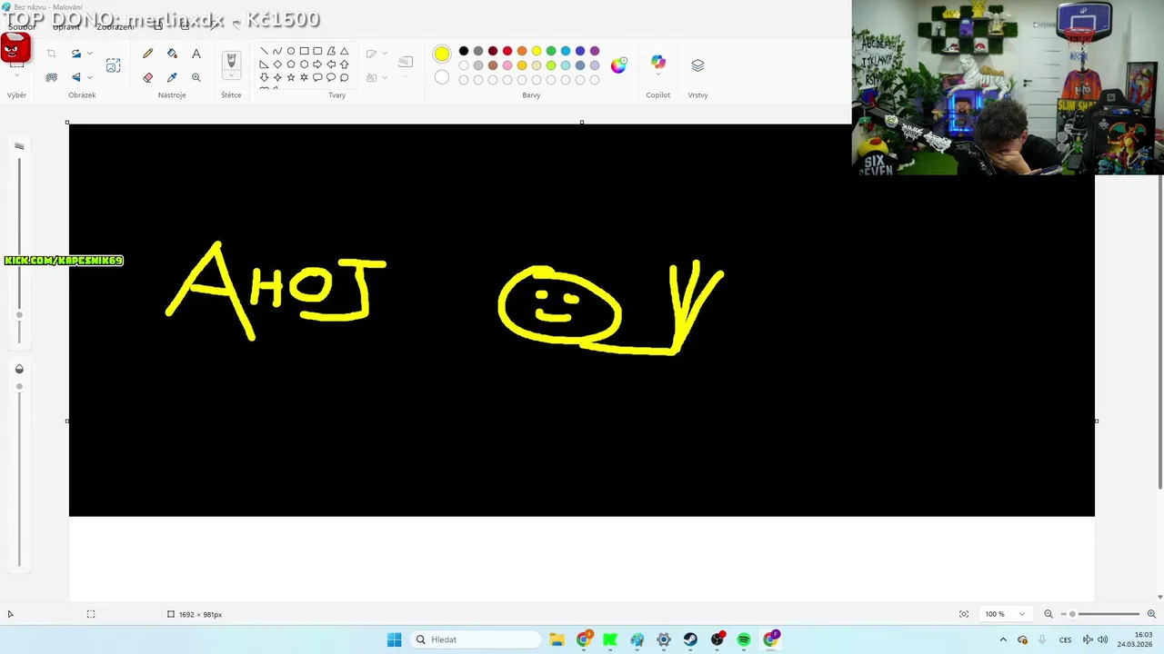
Task: Open the Copilot menu
Action: coord(657,64)
